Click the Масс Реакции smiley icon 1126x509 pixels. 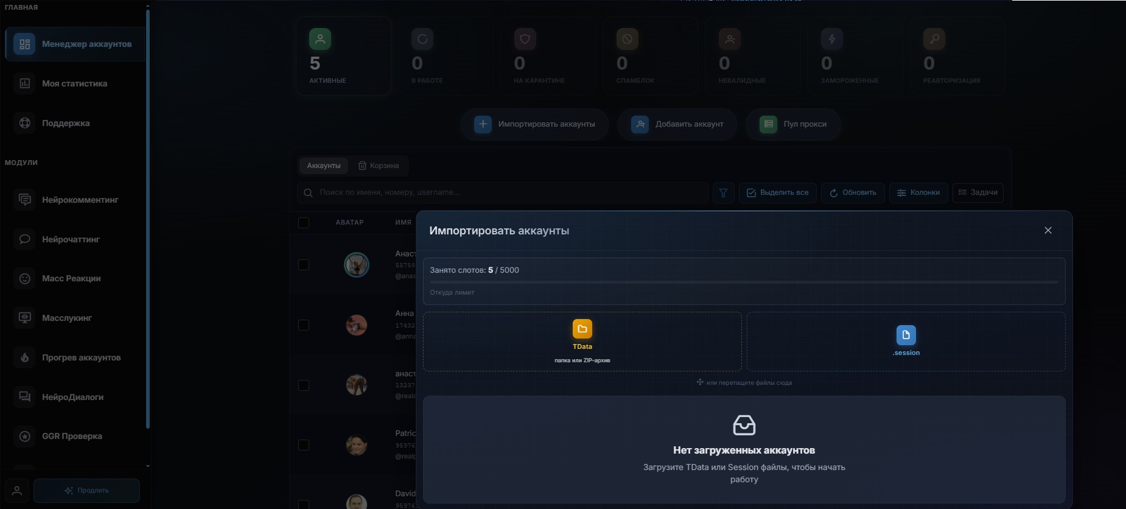coord(25,278)
